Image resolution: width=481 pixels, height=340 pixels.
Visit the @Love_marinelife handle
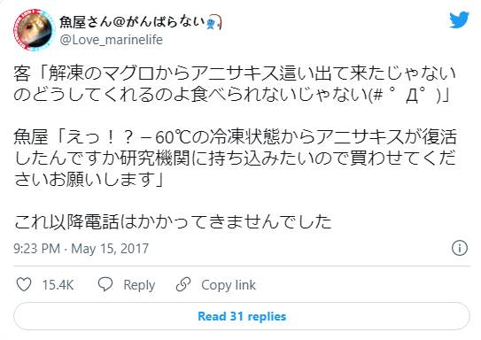pyautogui.click(x=111, y=40)
